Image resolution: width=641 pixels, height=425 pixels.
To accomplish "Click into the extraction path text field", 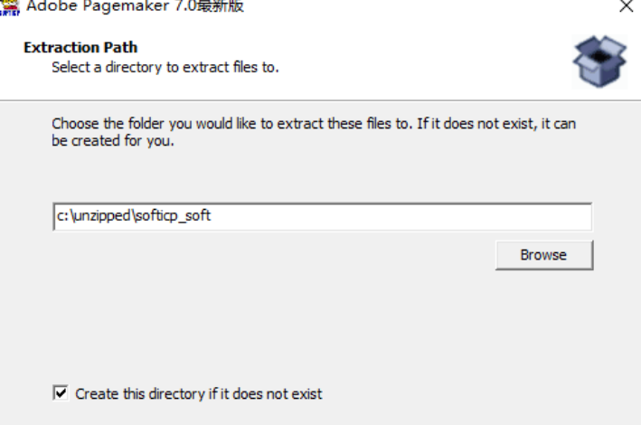I will point(322,217).
